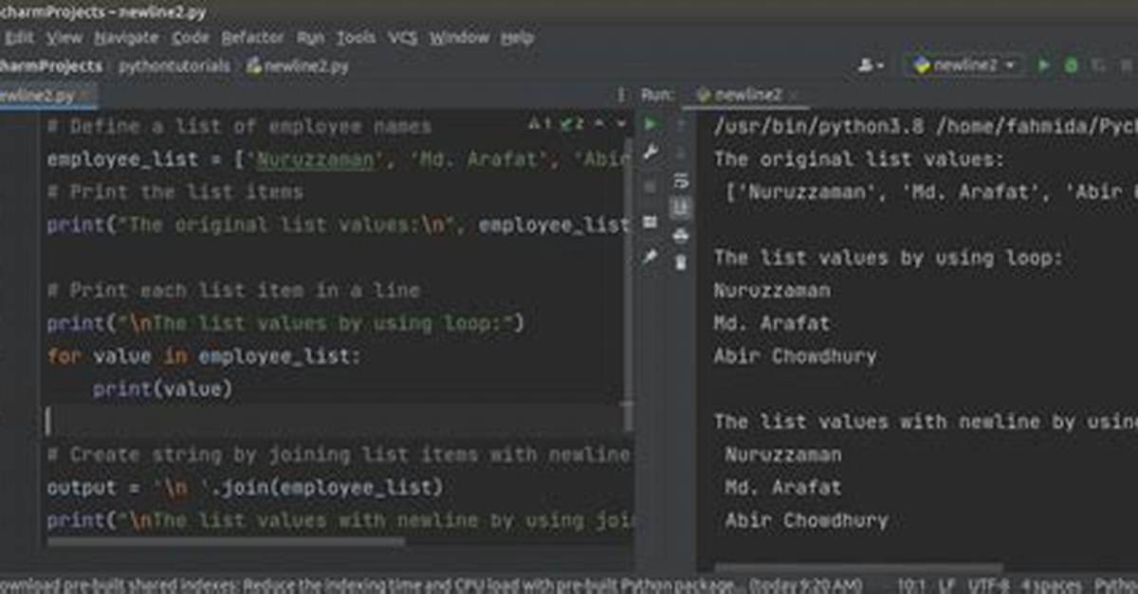Click the 10:1 cursor position in status bar

pyautogui.click(x=911, y=585)
